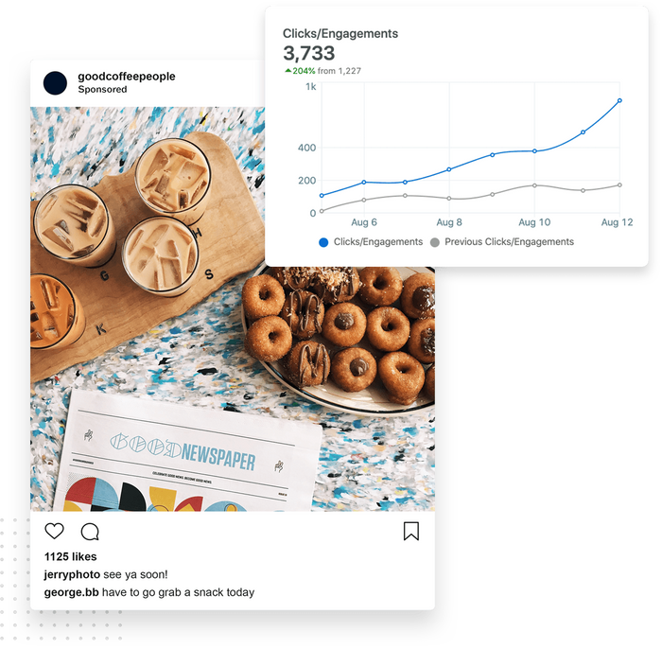Open the jerryphoto commenter profile

point(72,574)
